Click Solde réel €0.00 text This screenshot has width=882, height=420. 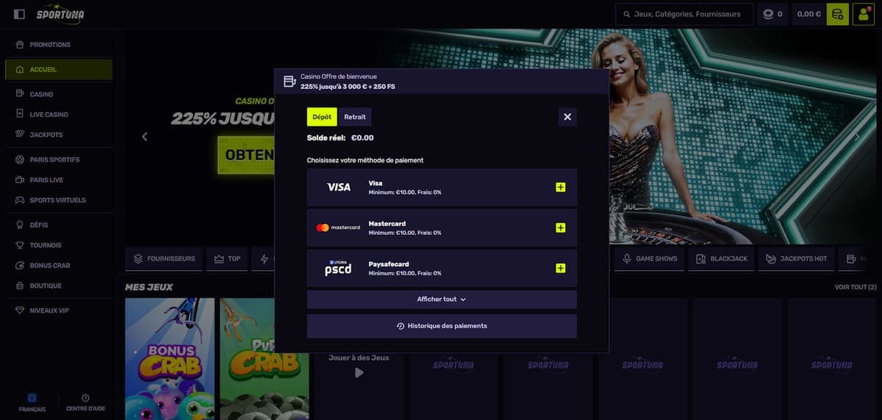click(x=340, y=138)
